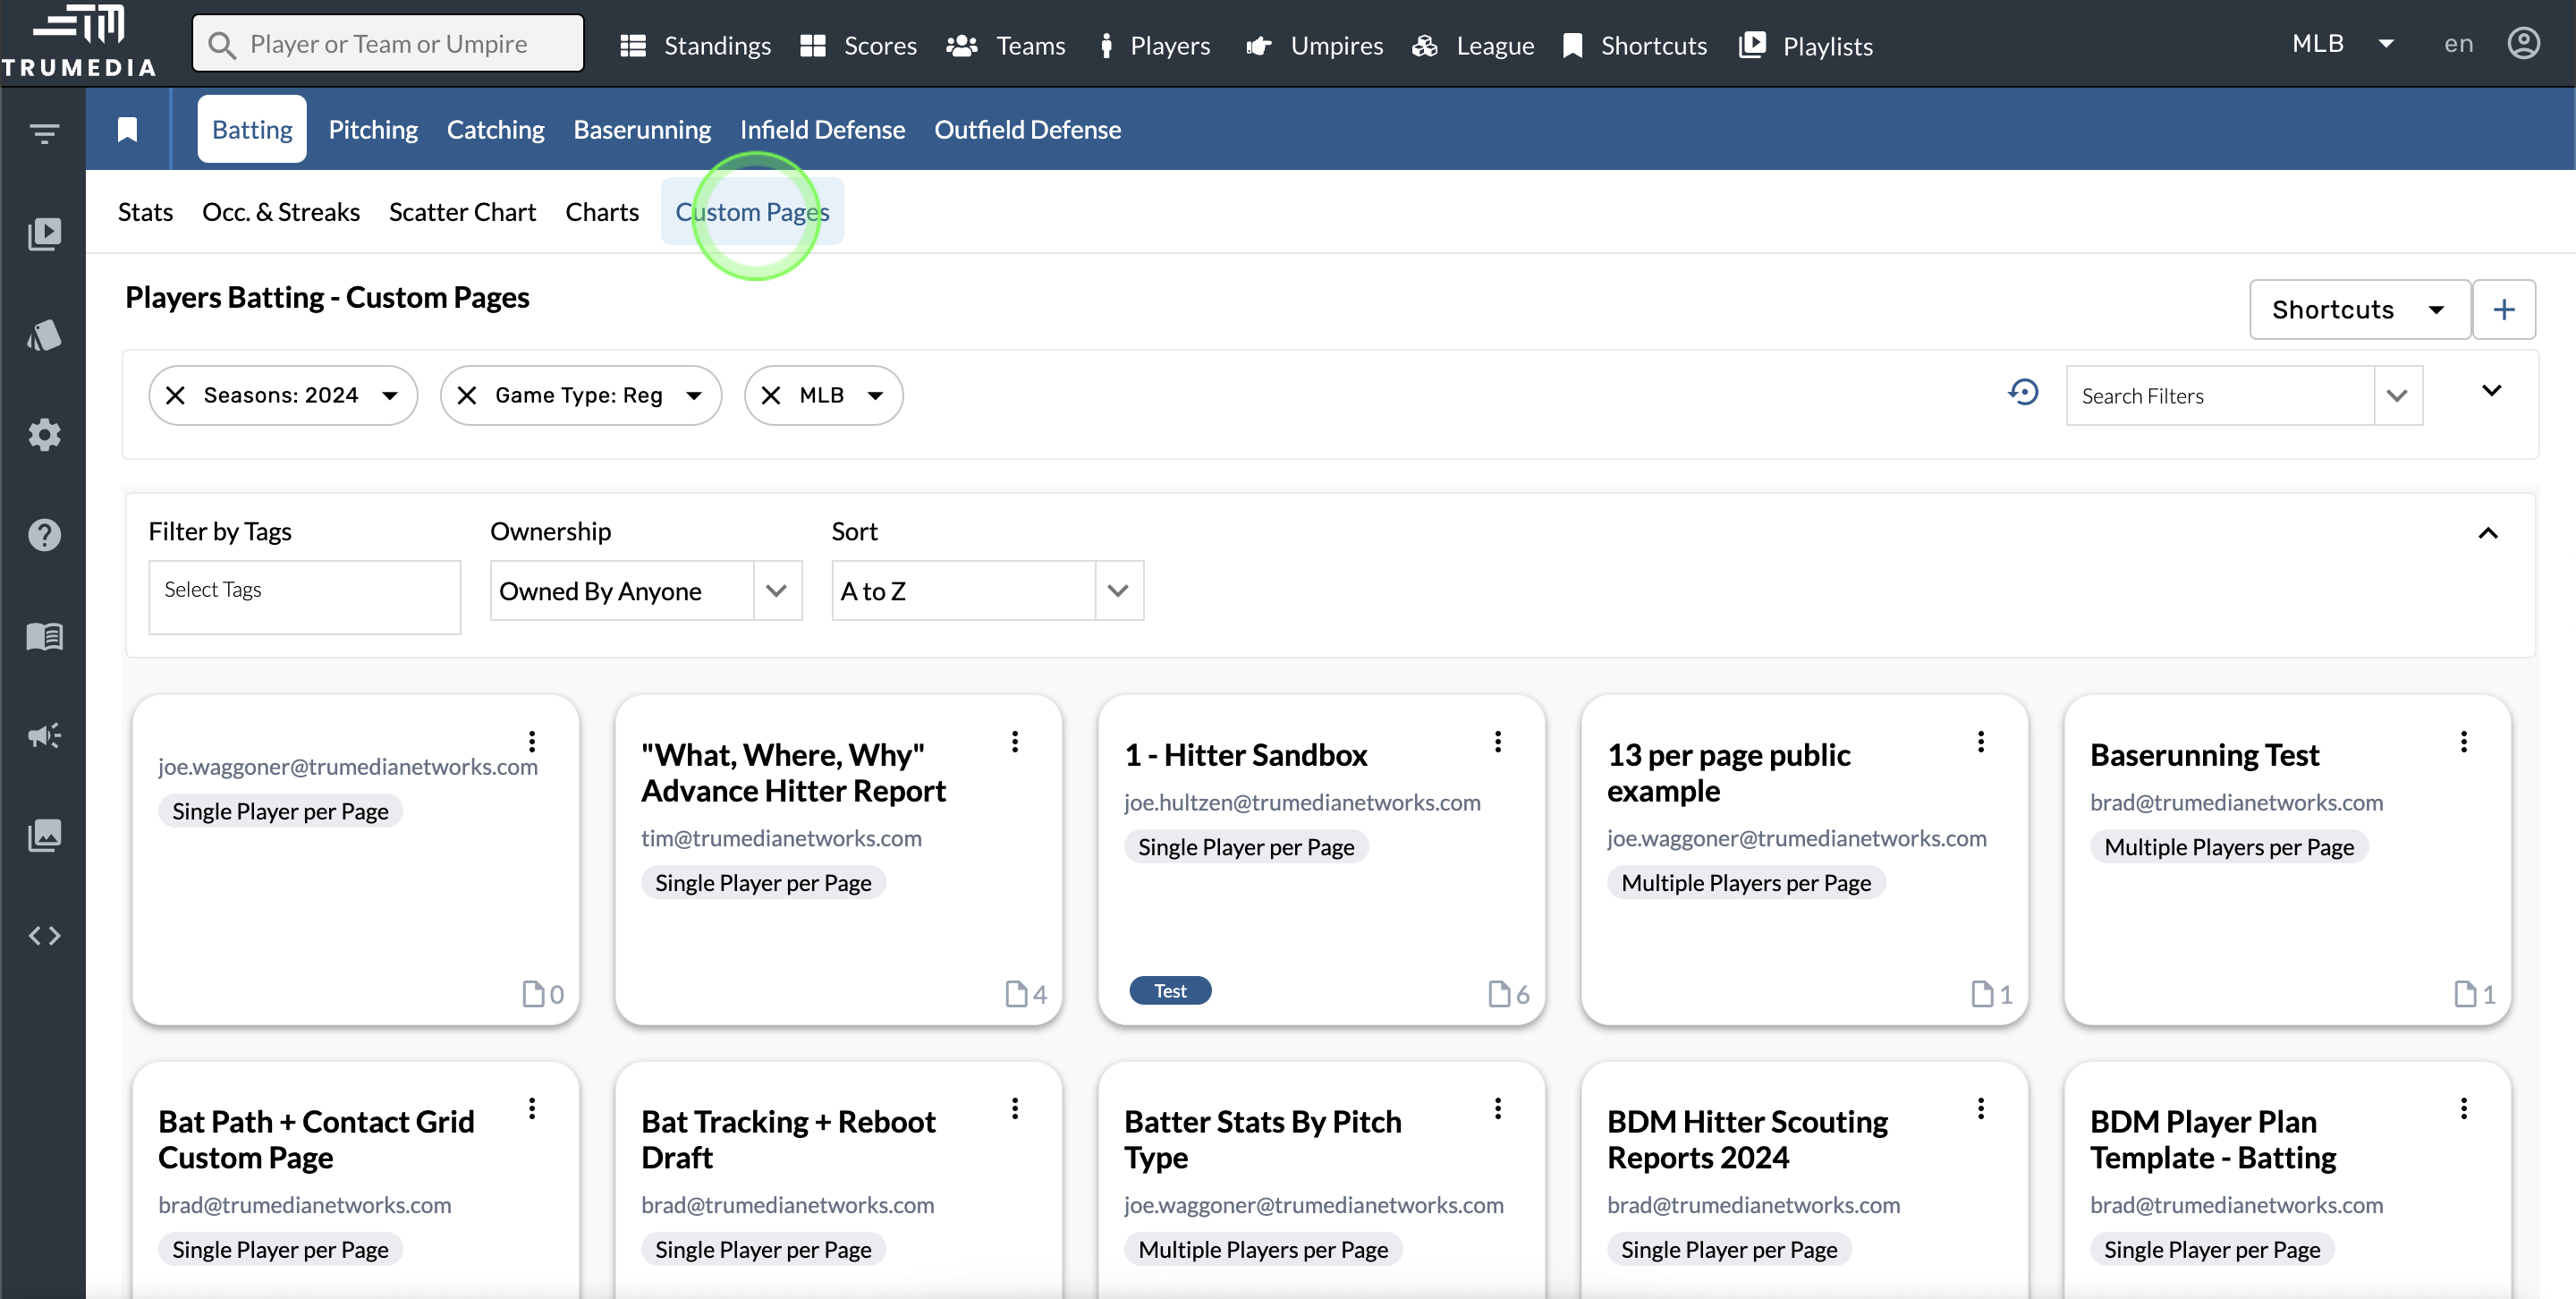Click the bookmark icon in blue bar
2576x1299 pixels.
coord(127,130)
